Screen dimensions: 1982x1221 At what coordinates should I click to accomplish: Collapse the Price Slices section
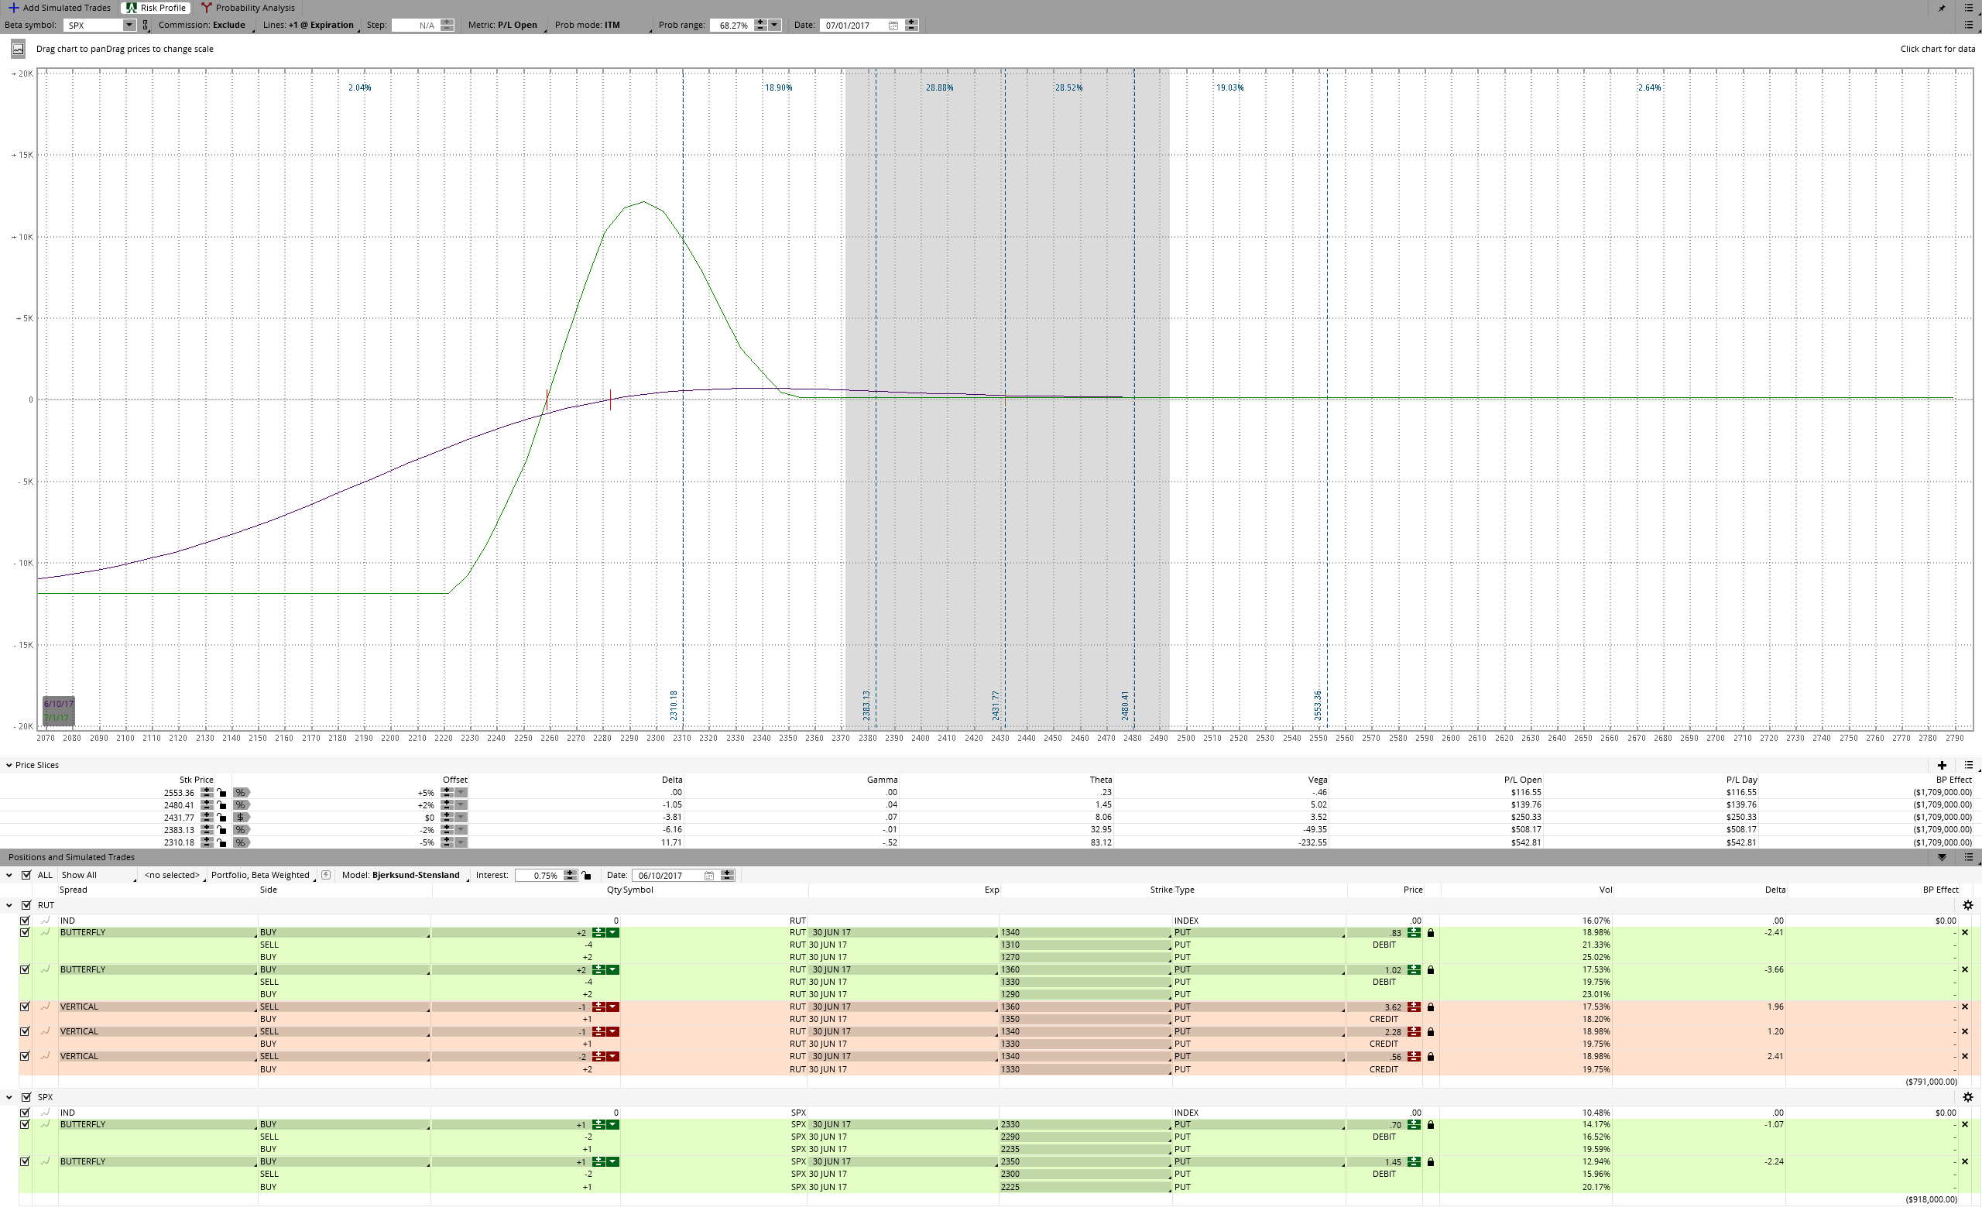click(9, 765)
